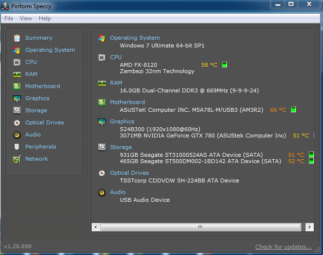Maximize the Speccy window
The height and width of the screenshot is (255, 323).
[291, 4]
